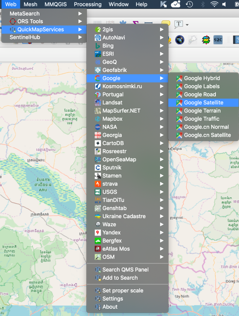Select MapSurfer.NET provider

[127, 111]
